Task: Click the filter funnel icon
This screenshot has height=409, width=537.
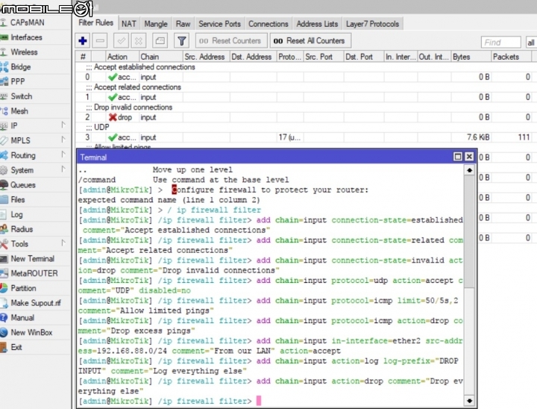Action: pos(181,41)
